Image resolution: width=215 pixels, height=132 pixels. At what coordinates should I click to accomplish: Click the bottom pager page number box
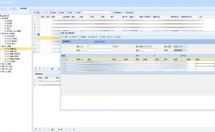point(55,129)
